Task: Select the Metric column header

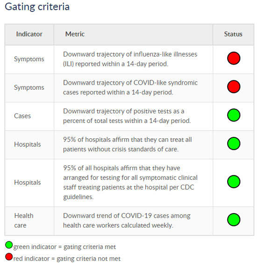Action: tap(75, 34)
